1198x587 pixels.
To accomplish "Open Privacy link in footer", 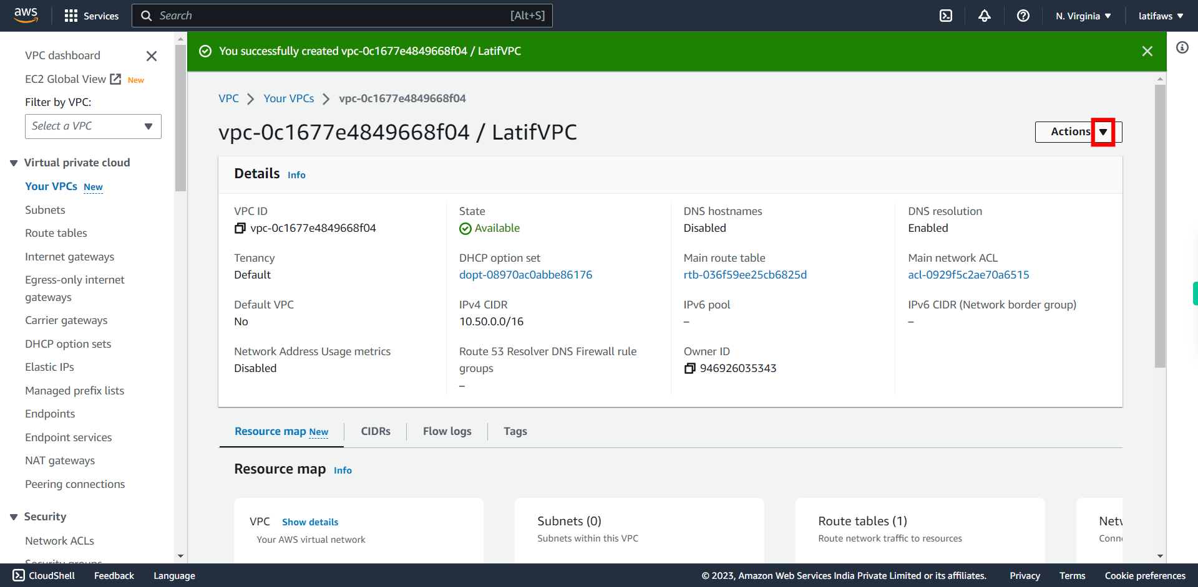I will tap(1025, 576).
